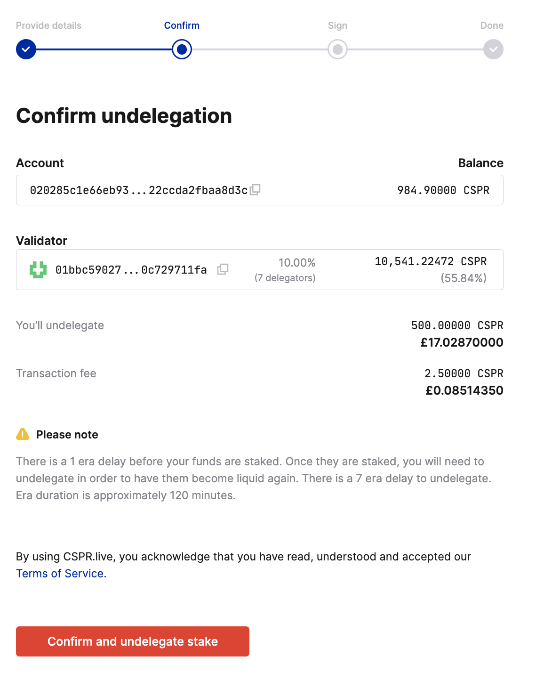Screen dimensions: 544x697
Task: Click the Sign step label
Action: point(337,25)
